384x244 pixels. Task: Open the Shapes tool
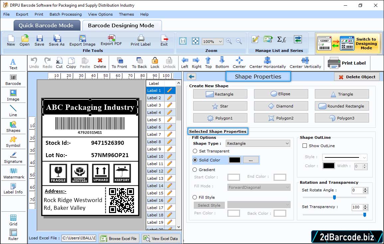coord(13,127)
